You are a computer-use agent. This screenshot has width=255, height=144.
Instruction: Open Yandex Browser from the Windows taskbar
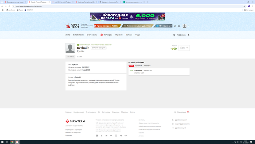(x=17, y=142)
